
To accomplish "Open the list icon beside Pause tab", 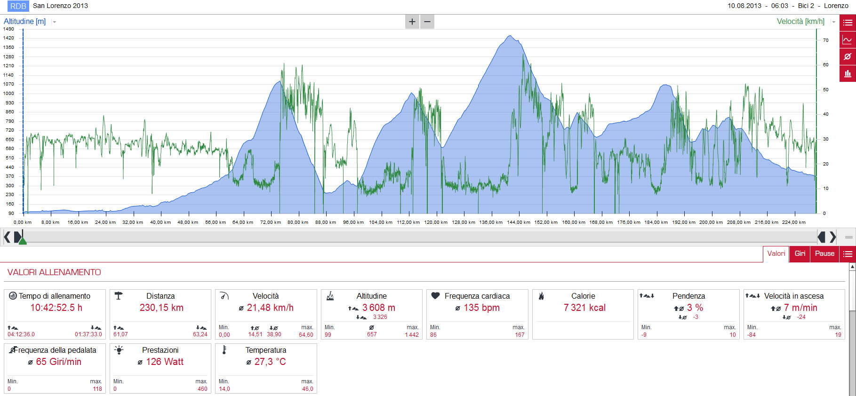I will [x=848, y=254].
